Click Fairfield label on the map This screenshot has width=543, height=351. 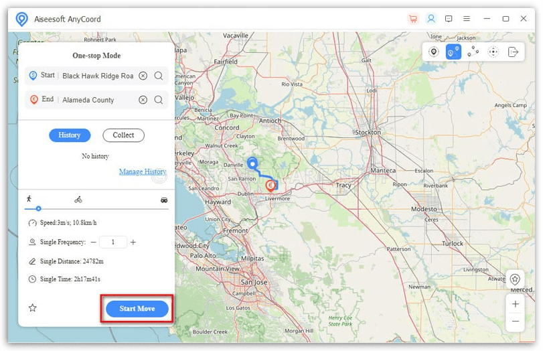[x=226, y=62]
